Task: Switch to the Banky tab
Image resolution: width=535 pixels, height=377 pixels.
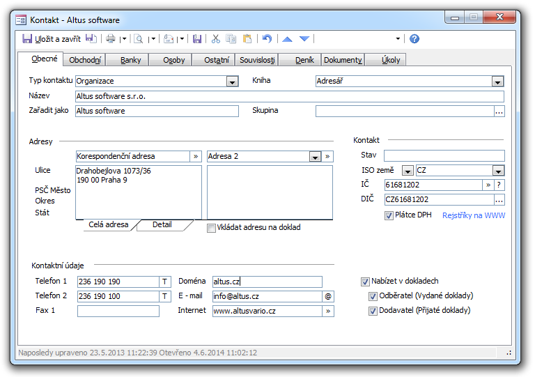Action: pyautogui.click(x=130, y=60)
